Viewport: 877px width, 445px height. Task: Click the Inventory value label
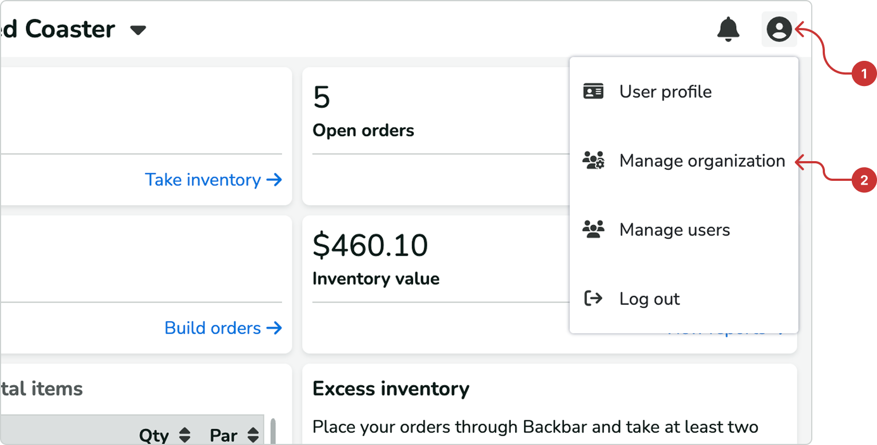[376, 279]
